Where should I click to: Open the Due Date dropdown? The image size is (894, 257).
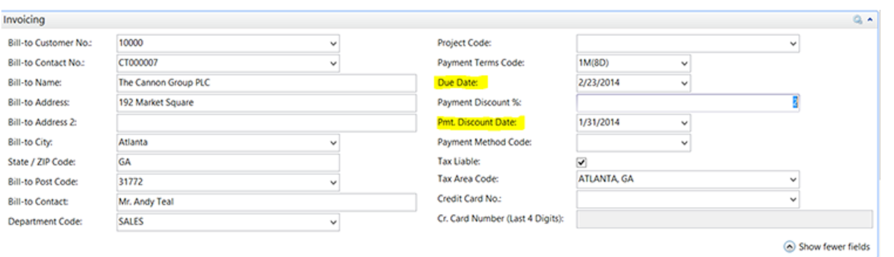pyautogui.click(x=684, y=83)
